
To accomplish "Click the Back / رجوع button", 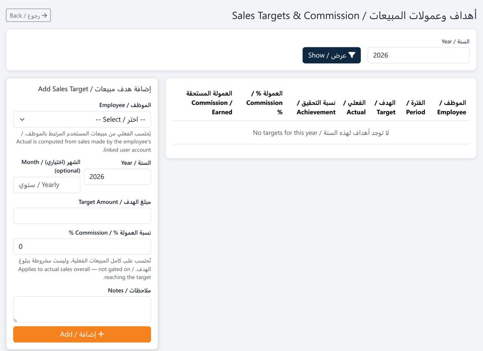I will point(29,15).
